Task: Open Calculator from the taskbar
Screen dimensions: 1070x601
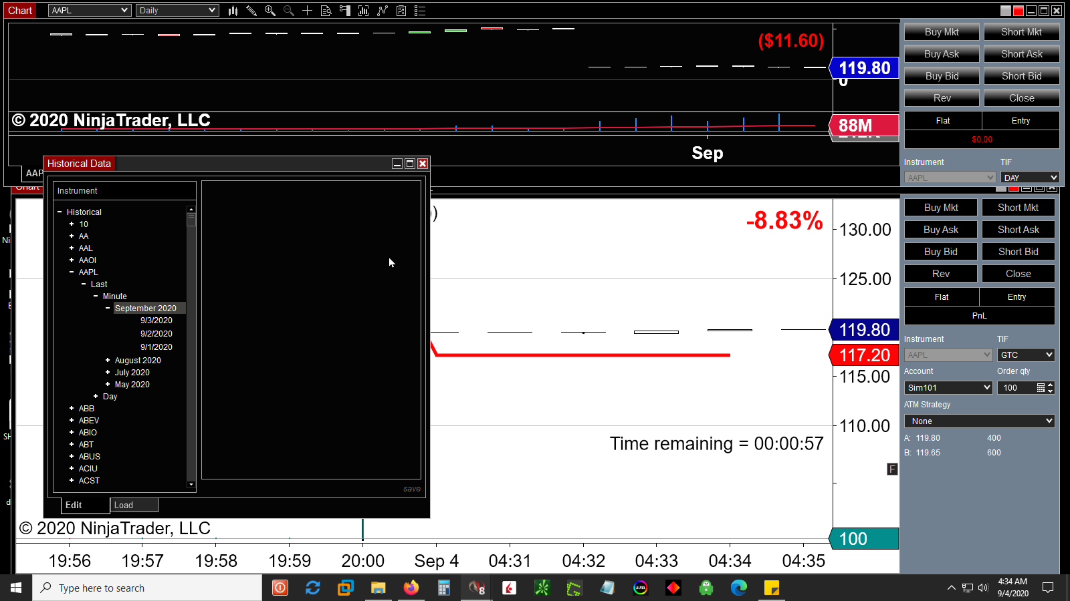Action: click(x=443, y=588)
